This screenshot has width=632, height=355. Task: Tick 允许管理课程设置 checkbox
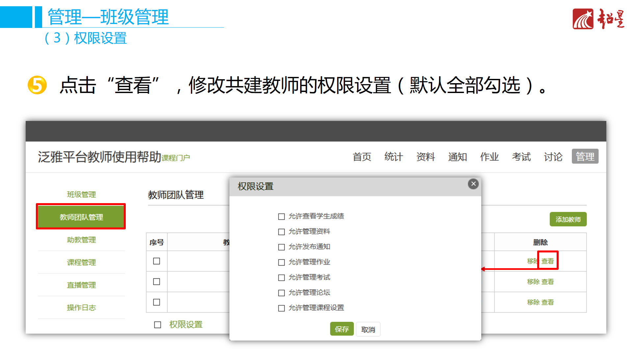click(x=281, y=308)
